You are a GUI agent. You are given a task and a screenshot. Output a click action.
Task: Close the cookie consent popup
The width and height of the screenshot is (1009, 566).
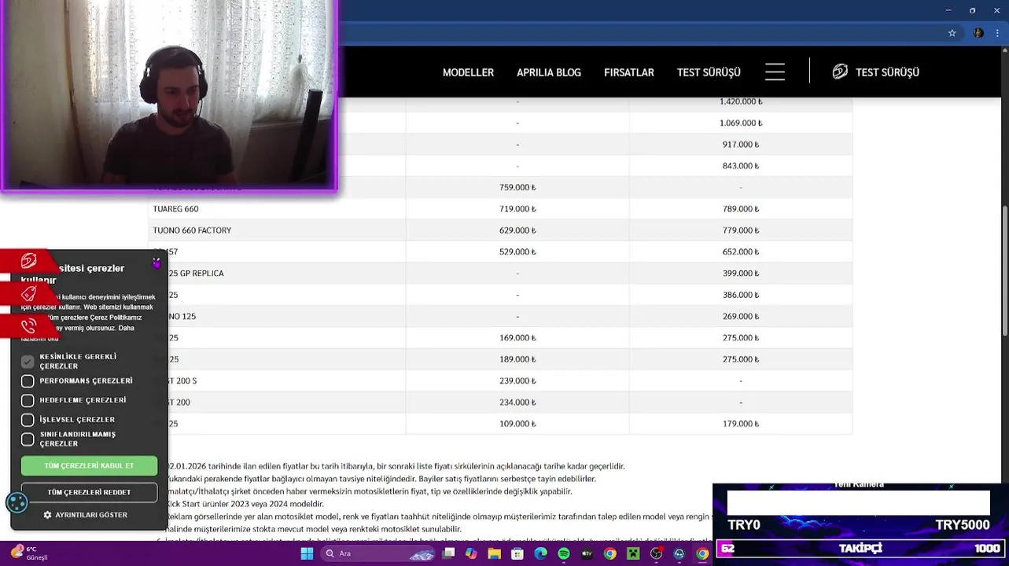coord(157,263)
